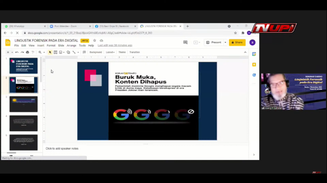The image size is (327, 183).
Task: Expand new slide layout dropdown arrow
Action: 12,52
